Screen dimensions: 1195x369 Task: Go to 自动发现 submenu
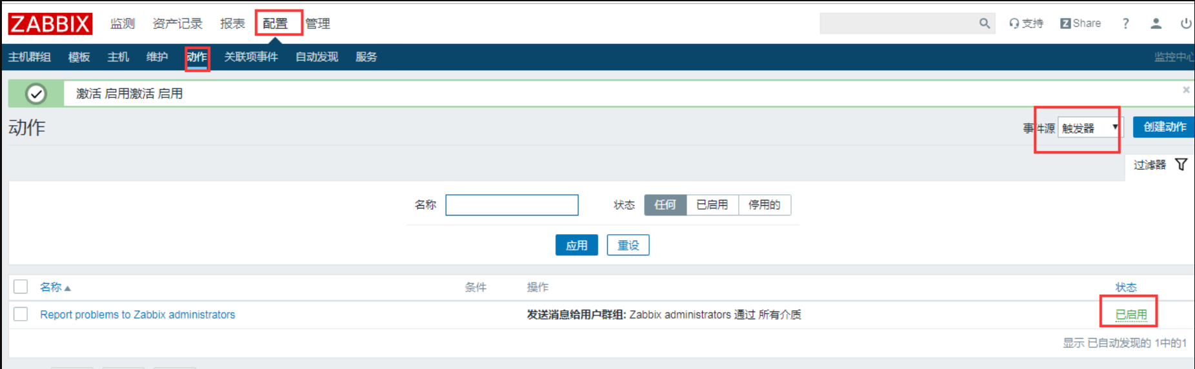tap(317, 57)
